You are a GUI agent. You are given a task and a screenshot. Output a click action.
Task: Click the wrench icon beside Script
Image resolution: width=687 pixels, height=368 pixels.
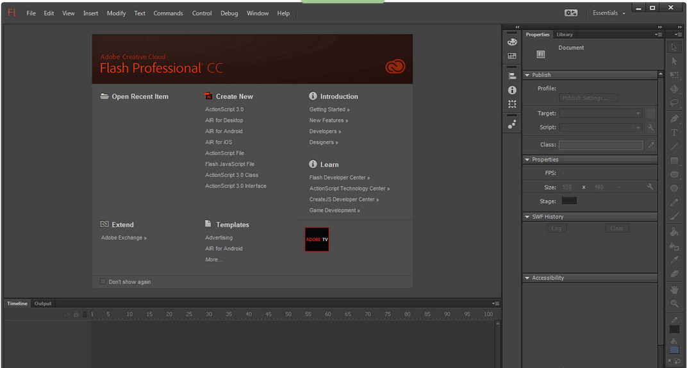(x=650, y=127)
